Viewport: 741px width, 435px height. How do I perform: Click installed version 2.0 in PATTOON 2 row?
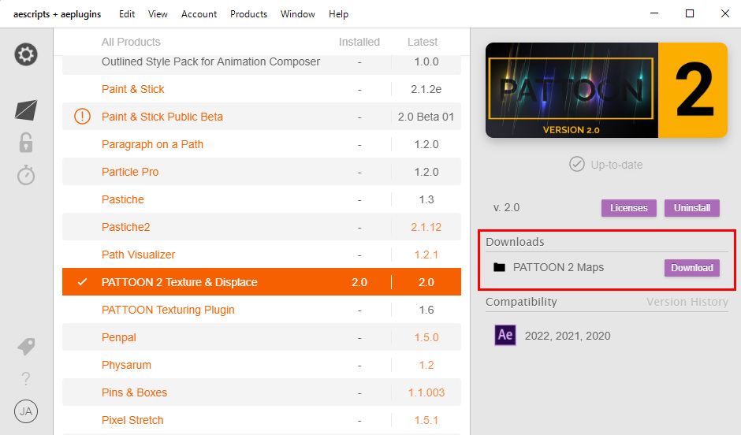pos(359,282)
